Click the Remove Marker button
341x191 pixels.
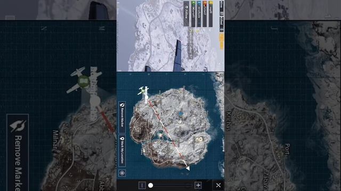(x=122, y=117)
